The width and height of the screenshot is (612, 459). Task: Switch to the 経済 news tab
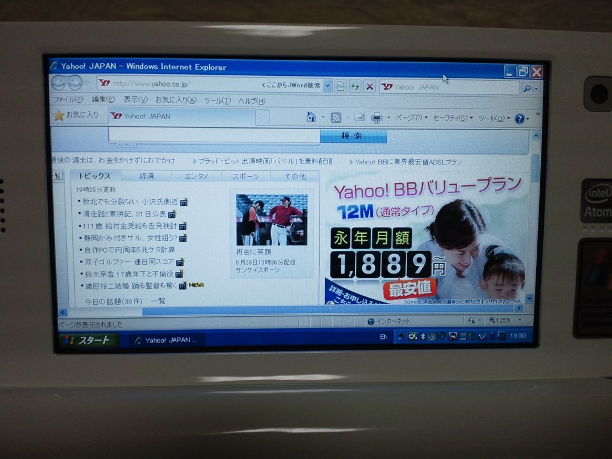[146, 176]
